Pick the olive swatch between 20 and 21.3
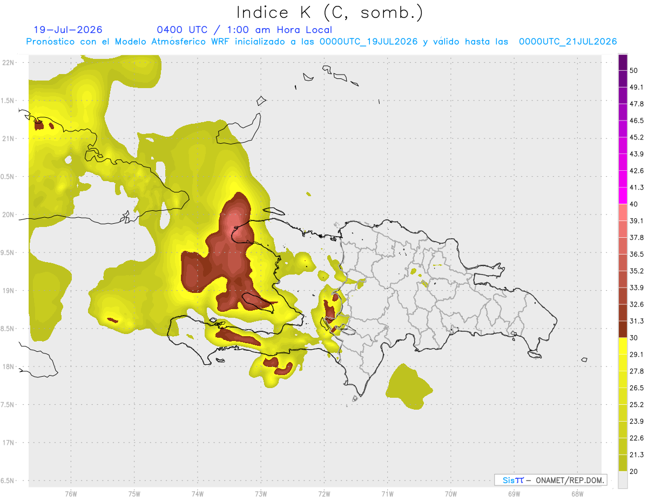Screen dimensions: 648x501 coord(623,463)
